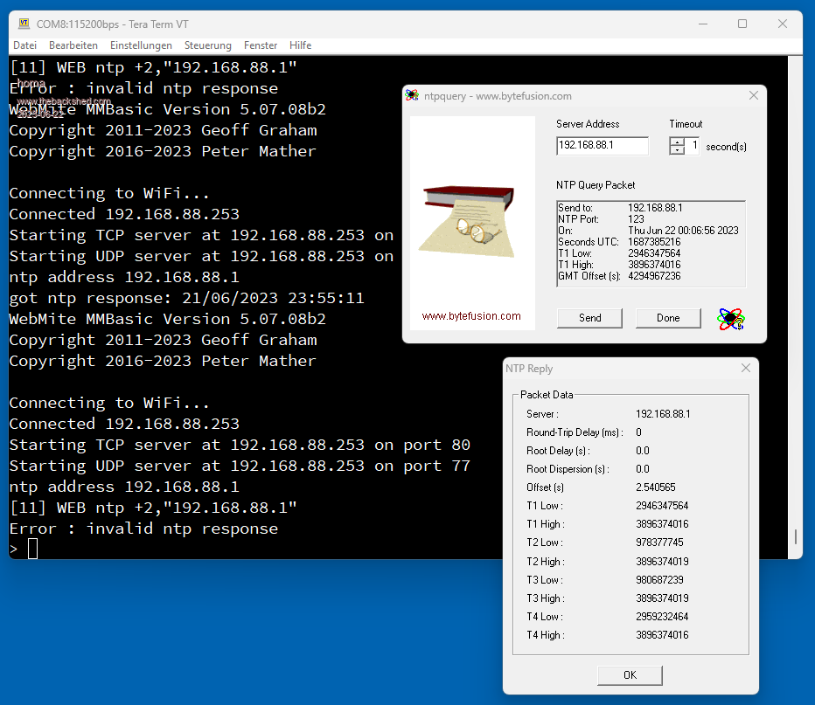Close the ntpquery window
The width and height of the screenshot is (815, 705).
click(753, 96)
